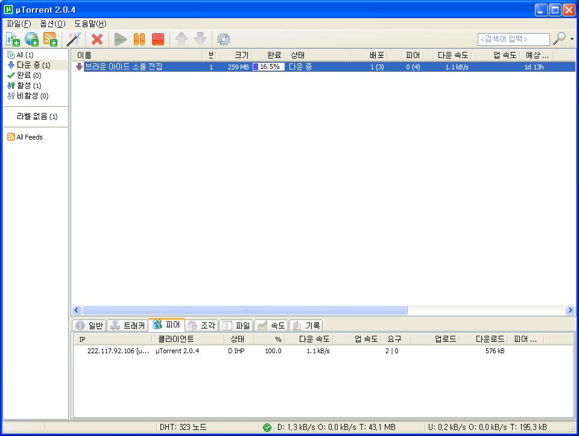Click 업로드 column header in peers
The image size is (579, 436).
point(435,339)
